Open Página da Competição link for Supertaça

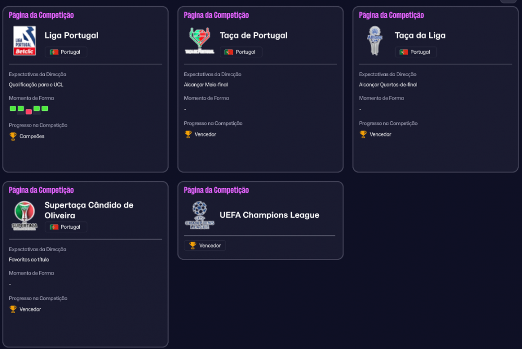click(41, 190)
